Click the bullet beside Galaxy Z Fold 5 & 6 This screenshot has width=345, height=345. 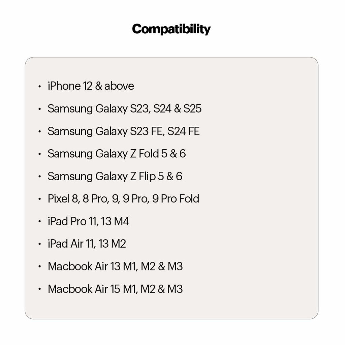(x=40, y=154)
